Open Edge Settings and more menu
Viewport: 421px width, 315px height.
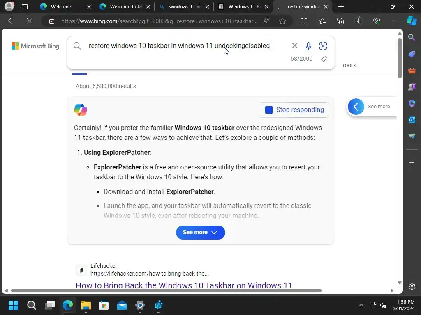coord(394,21)
